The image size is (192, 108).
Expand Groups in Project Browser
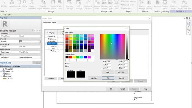(1, 76)
